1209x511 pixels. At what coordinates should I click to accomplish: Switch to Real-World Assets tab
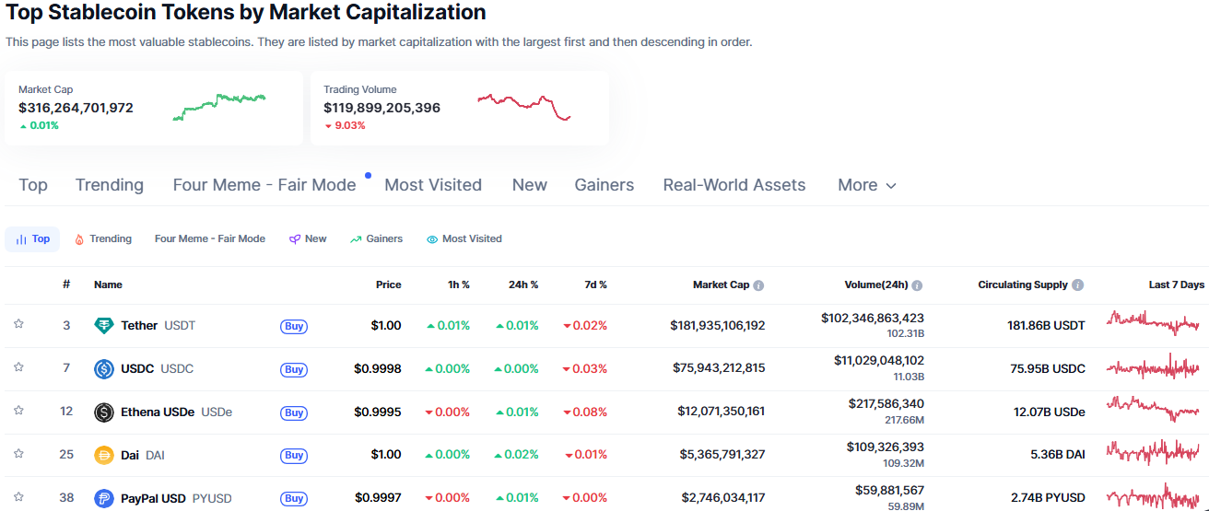[734, 185]
